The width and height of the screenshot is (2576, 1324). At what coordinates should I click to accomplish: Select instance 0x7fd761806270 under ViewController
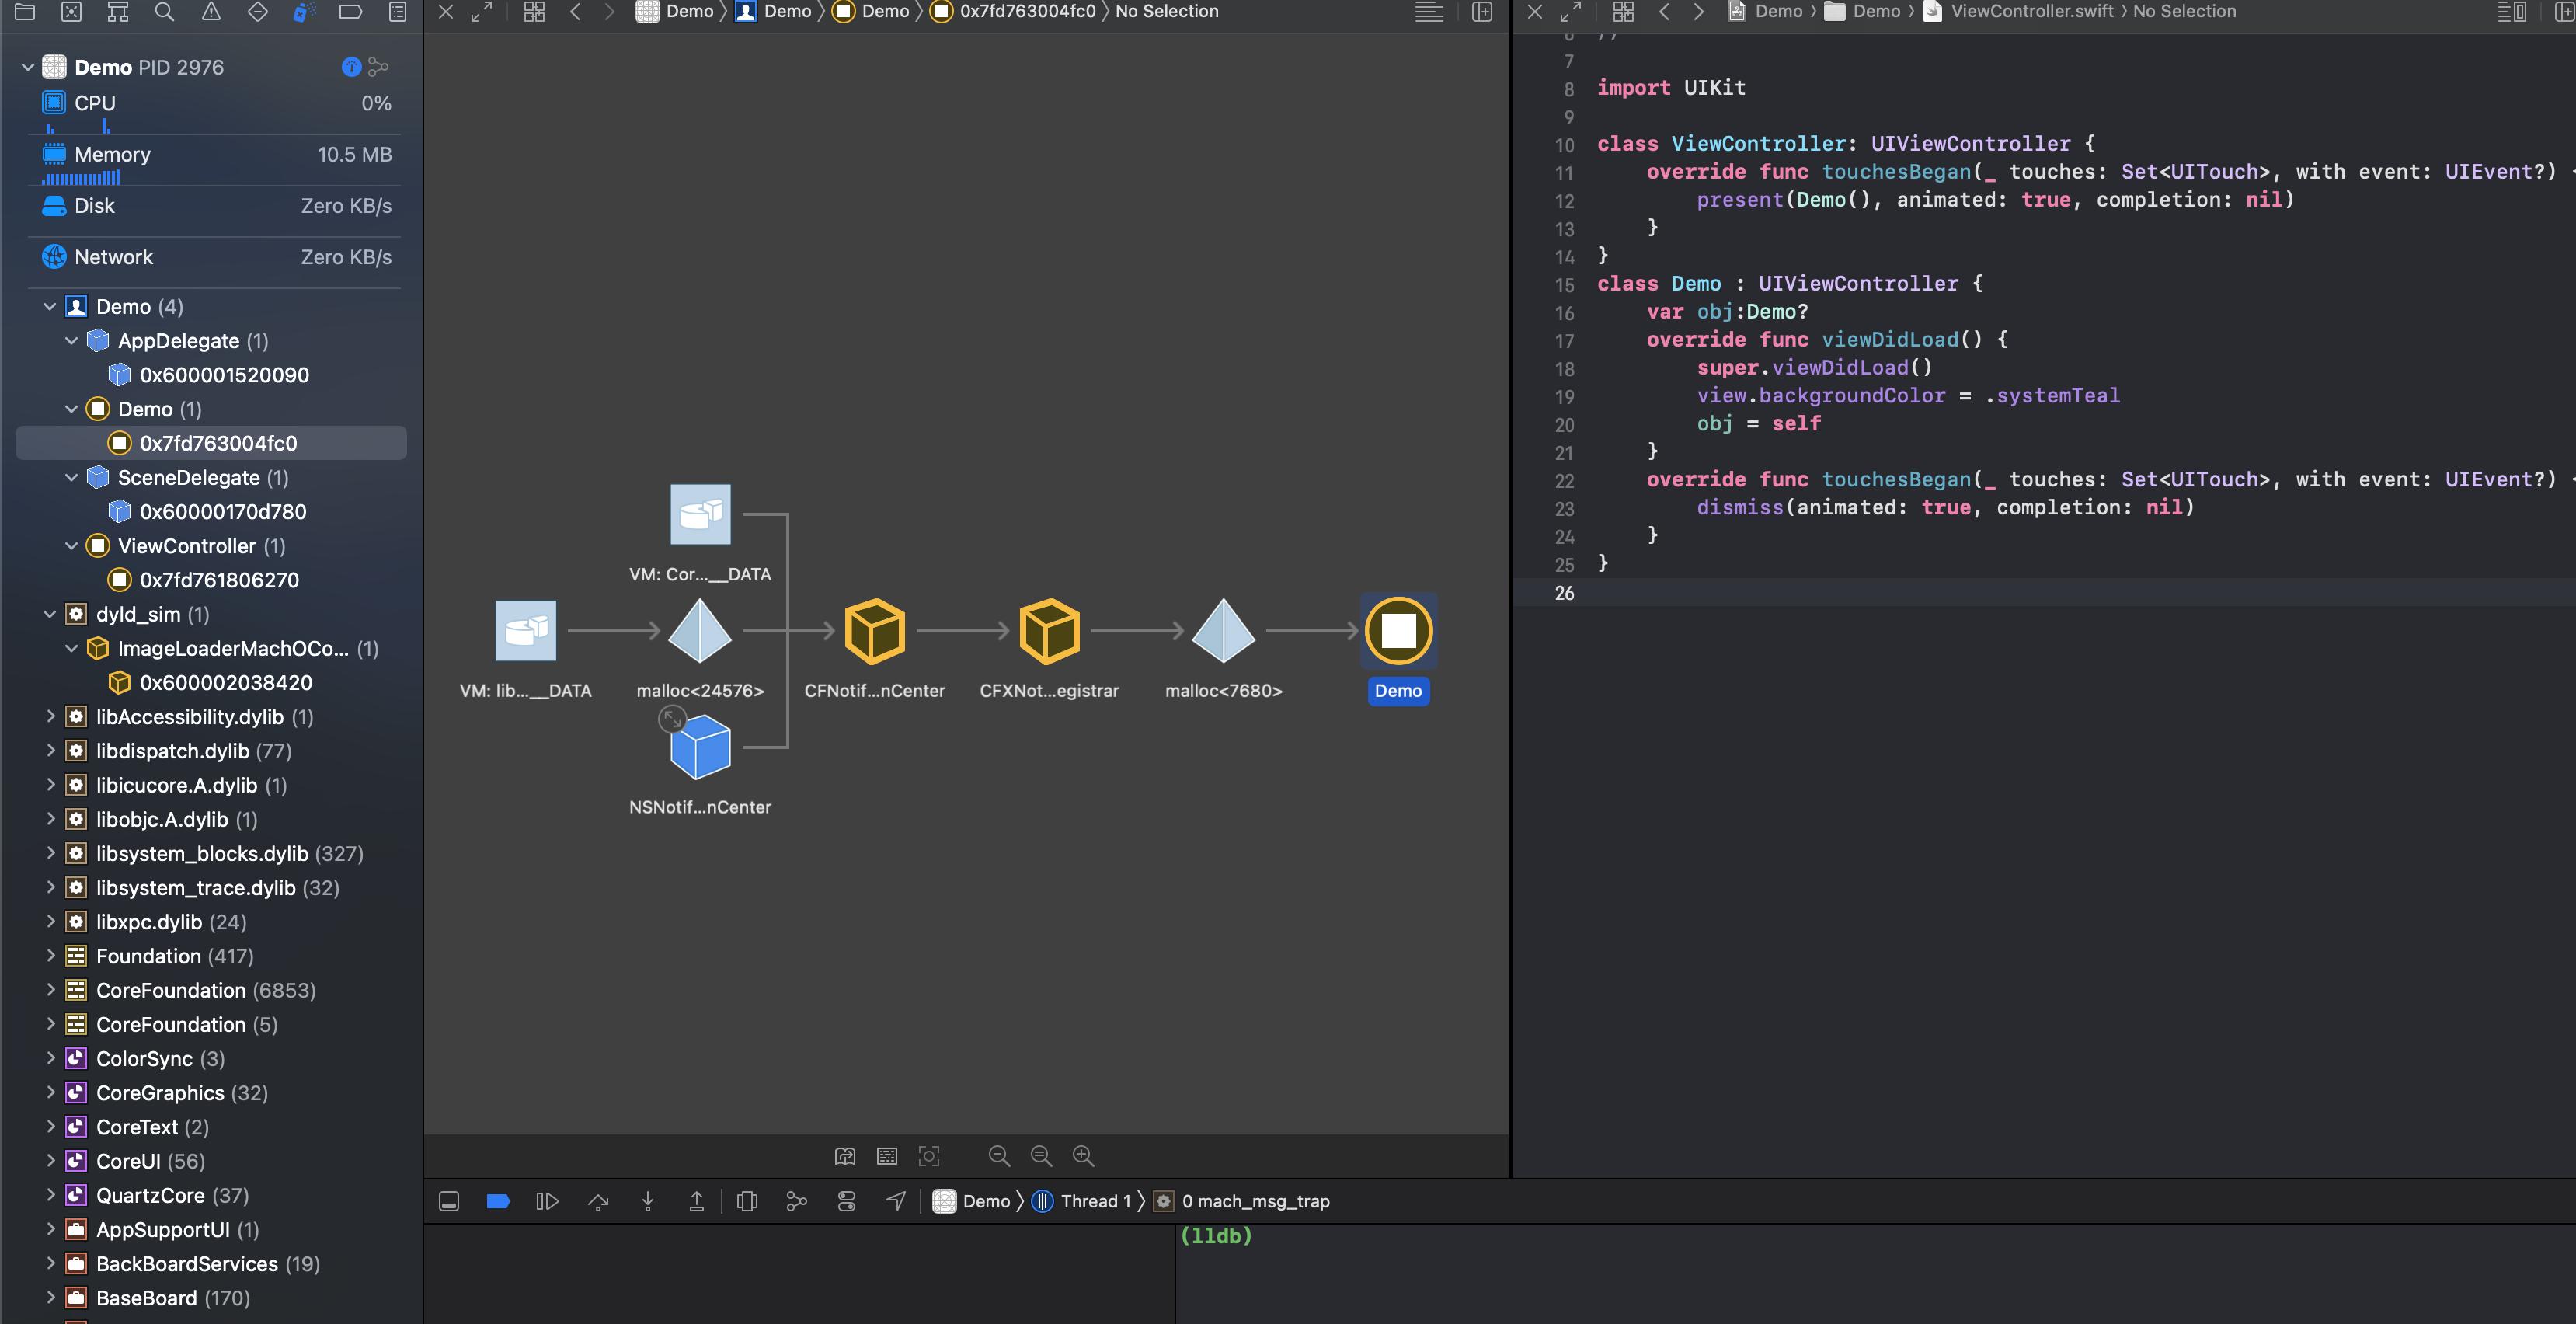coord(219,580)
